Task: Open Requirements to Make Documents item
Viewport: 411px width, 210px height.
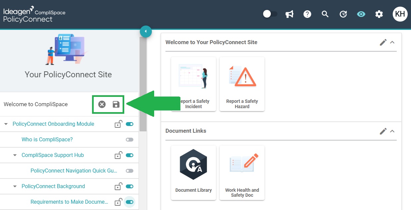Action: point(69,202)
